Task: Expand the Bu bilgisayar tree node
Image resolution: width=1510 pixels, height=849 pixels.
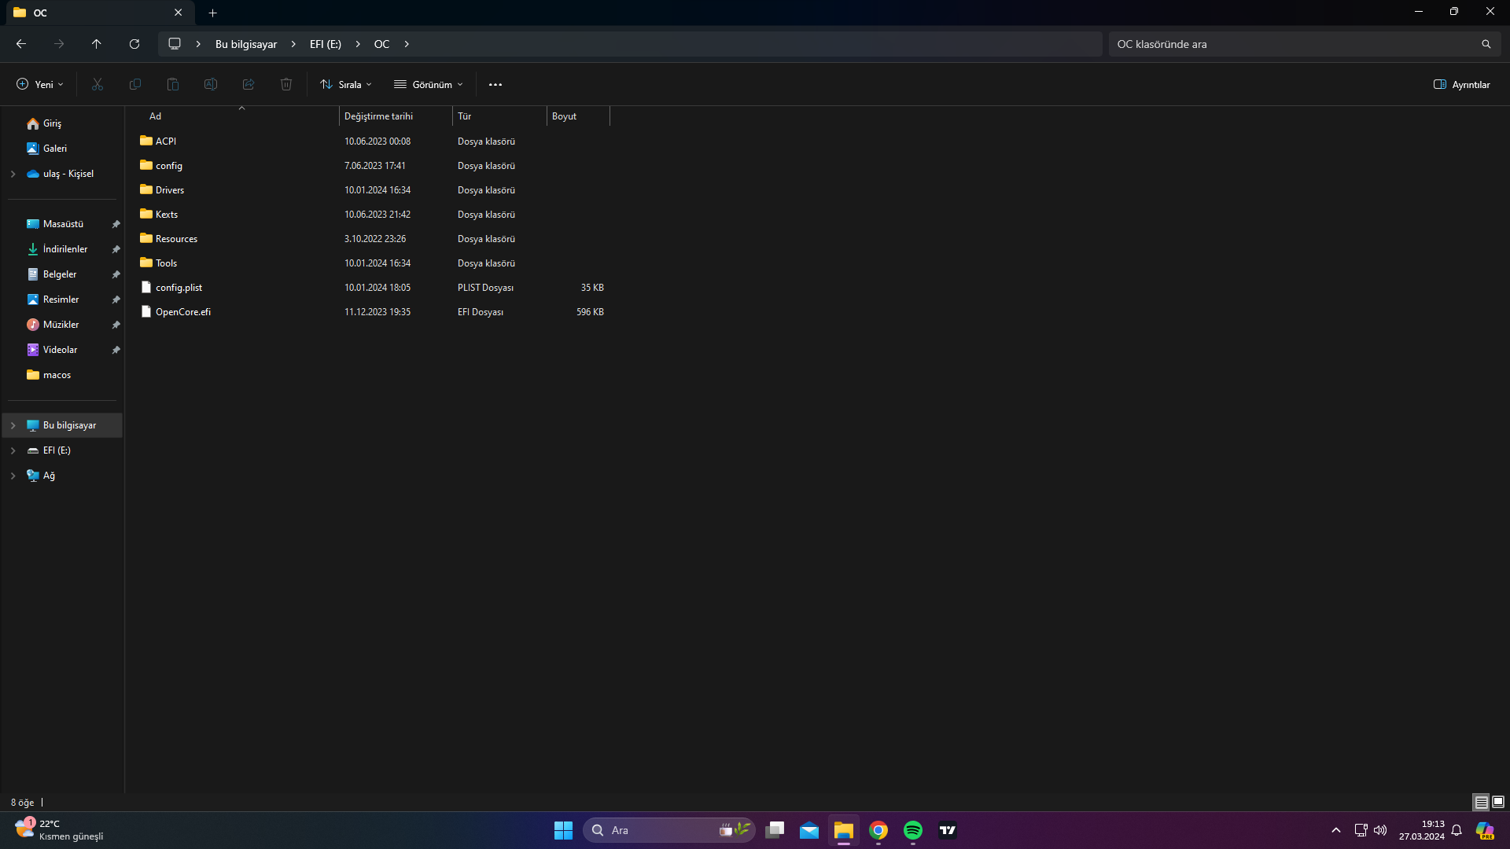Action: point(13,425)
